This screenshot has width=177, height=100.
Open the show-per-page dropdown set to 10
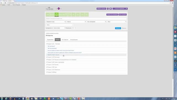point(74,28)
